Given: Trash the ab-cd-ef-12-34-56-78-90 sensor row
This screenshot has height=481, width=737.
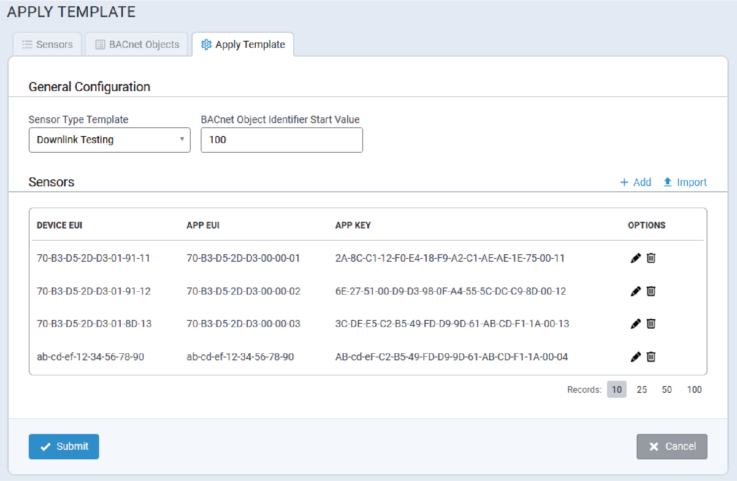Looking at the screenshot, I should point(651,357).
